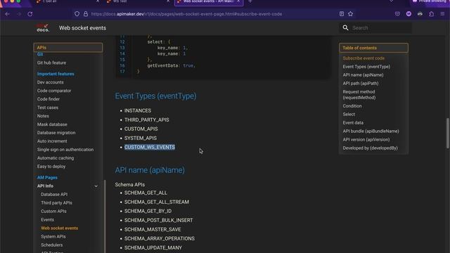Click the page vertical scrollbar thumb
The height and width of the screenshot is (253, 450).
[x=448, y=133]
